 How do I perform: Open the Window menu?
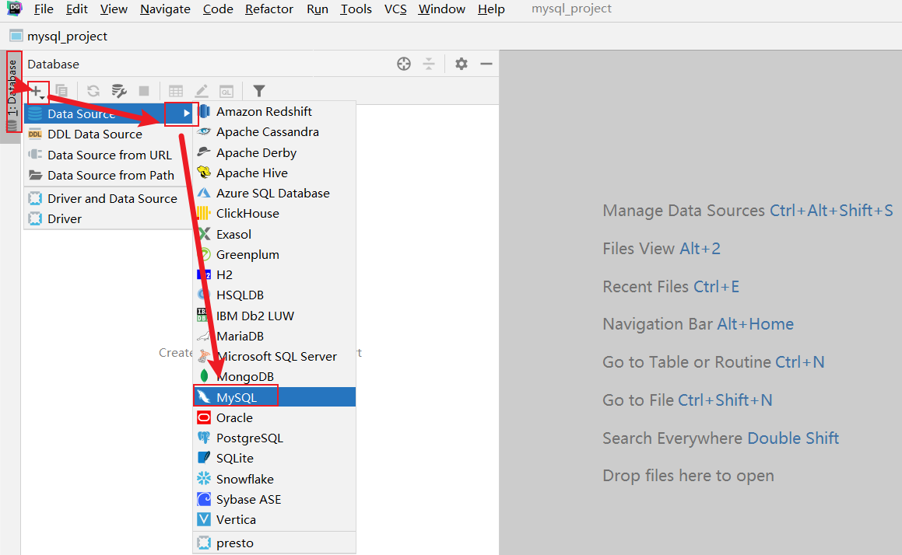[x=441, y=9]
